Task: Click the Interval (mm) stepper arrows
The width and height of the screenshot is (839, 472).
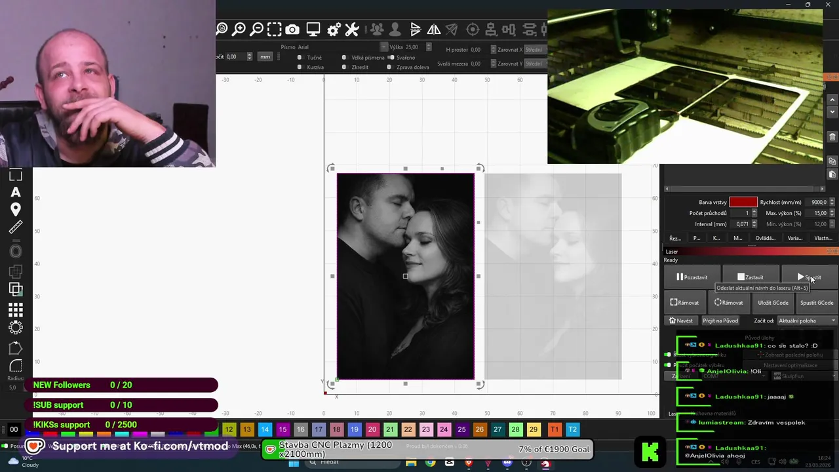Action: click(x=754, y=224)
